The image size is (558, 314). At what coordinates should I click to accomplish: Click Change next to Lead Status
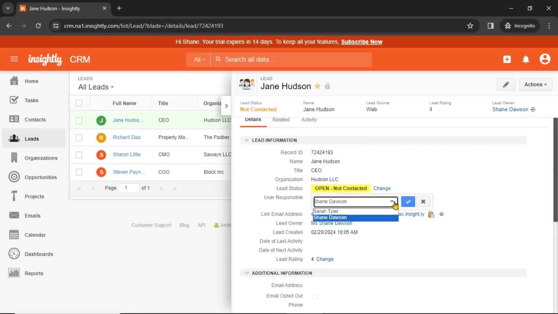click(382, 188)
